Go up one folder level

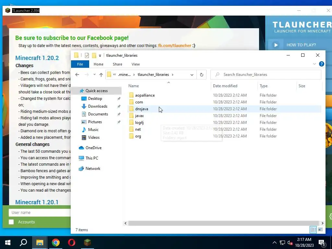click(x=101, y=75)
